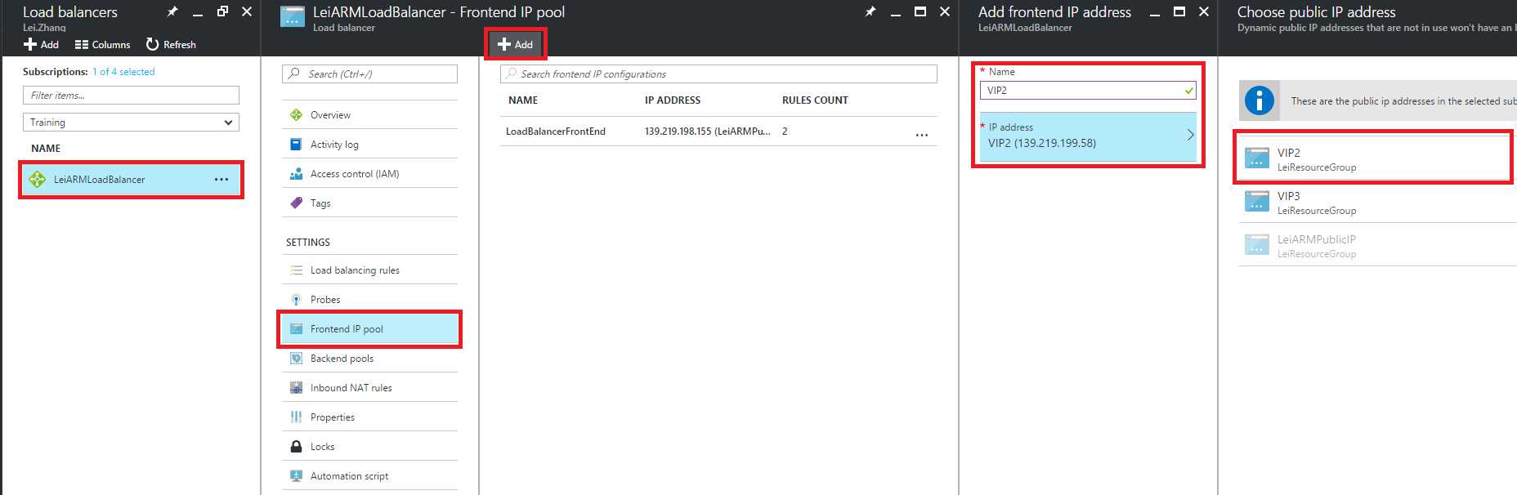Open Access control (IAM)
The width and height of the screenshot is (1517, 495).
point(369,174)
